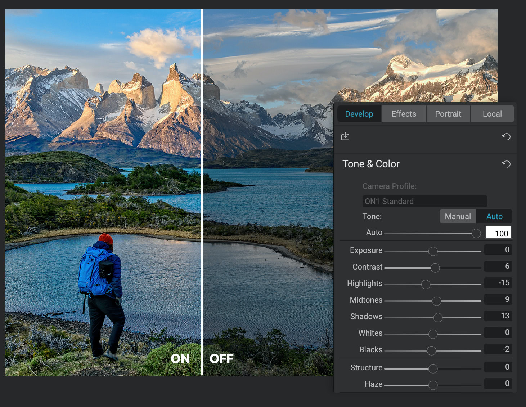The height and width of the screenshot is (407, 526).
Task: Enable Auto tone mode
Action: click(494, 216)
